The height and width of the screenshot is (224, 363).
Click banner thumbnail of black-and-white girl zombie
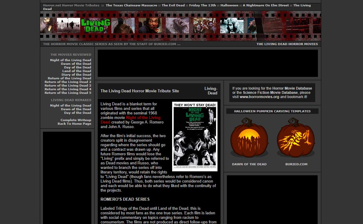232,25
